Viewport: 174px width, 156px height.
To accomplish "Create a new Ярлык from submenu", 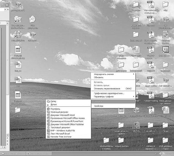I will pyautogui.click(x=68, y=104).
